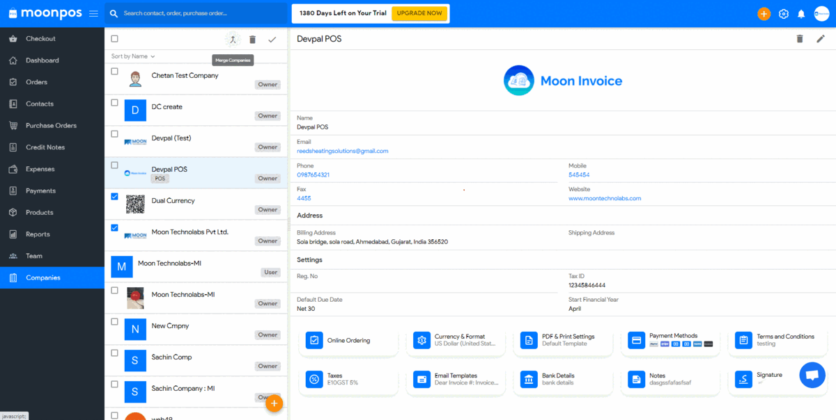Screen dimensions: 836x420
Task: Open the Sort by Name dropdown
Action: (x=133, y=56)
